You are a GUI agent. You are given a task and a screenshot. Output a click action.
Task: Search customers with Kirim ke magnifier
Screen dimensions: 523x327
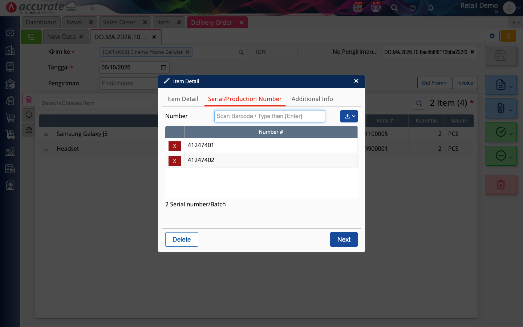241,52
